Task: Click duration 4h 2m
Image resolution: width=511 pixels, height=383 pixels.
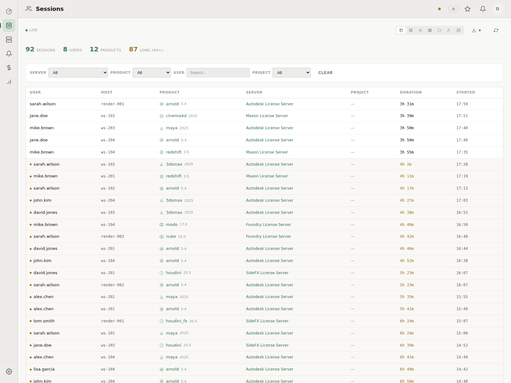Action: click(406, 164)
